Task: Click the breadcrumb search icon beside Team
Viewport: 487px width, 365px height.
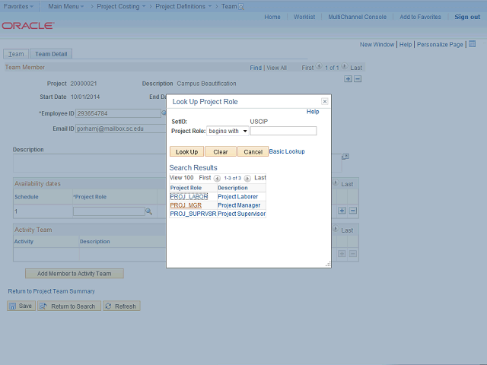Action: pos(241,7)
